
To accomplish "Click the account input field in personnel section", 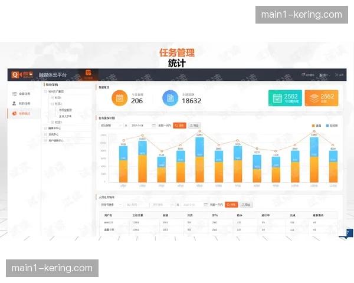I will [137, 205].
